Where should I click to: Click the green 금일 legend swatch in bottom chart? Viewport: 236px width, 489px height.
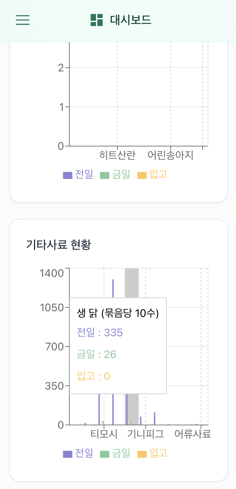click(104, 454)
